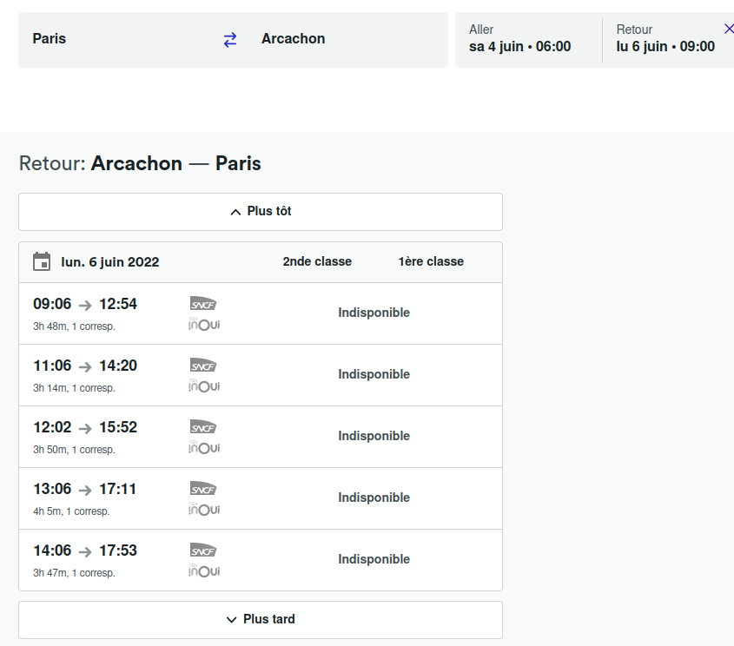734x646 pixels.
Task: Click the SNCF logo on the 14:06 journey
Action: 203,550
